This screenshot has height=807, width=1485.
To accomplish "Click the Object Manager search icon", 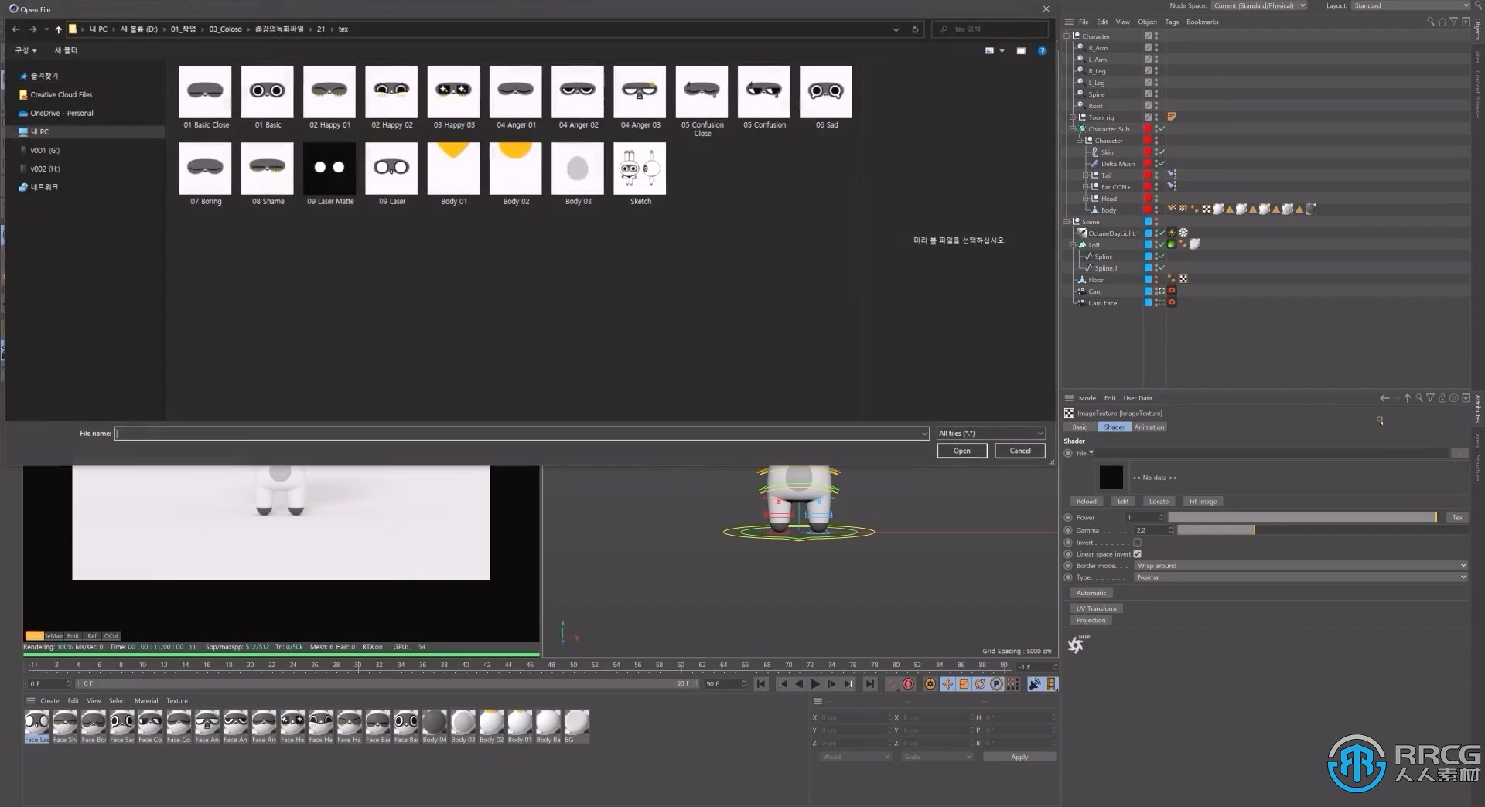I will tap(1430, 22).
